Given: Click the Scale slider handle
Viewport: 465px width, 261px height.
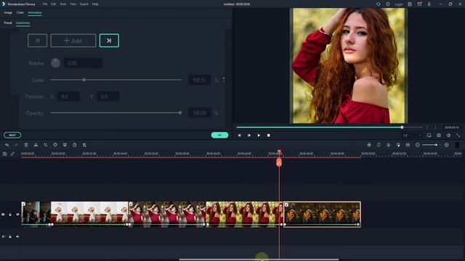Looking at the screenshot, I should [x=84, y=80].
